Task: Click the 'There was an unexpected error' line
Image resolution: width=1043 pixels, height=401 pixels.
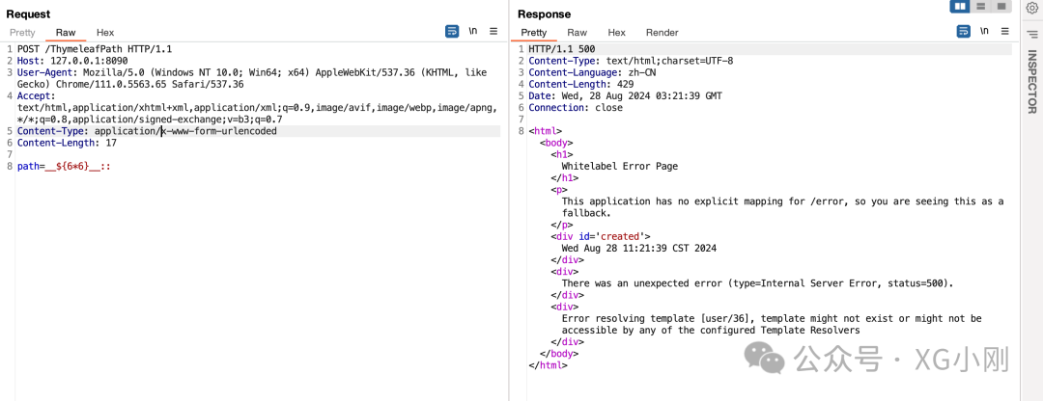Action: pyautogui.click(x=758, y=283)
